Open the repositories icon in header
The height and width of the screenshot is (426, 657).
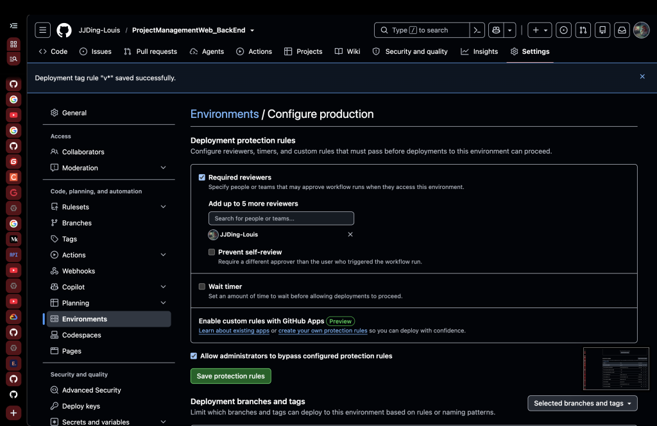point(602,30)
